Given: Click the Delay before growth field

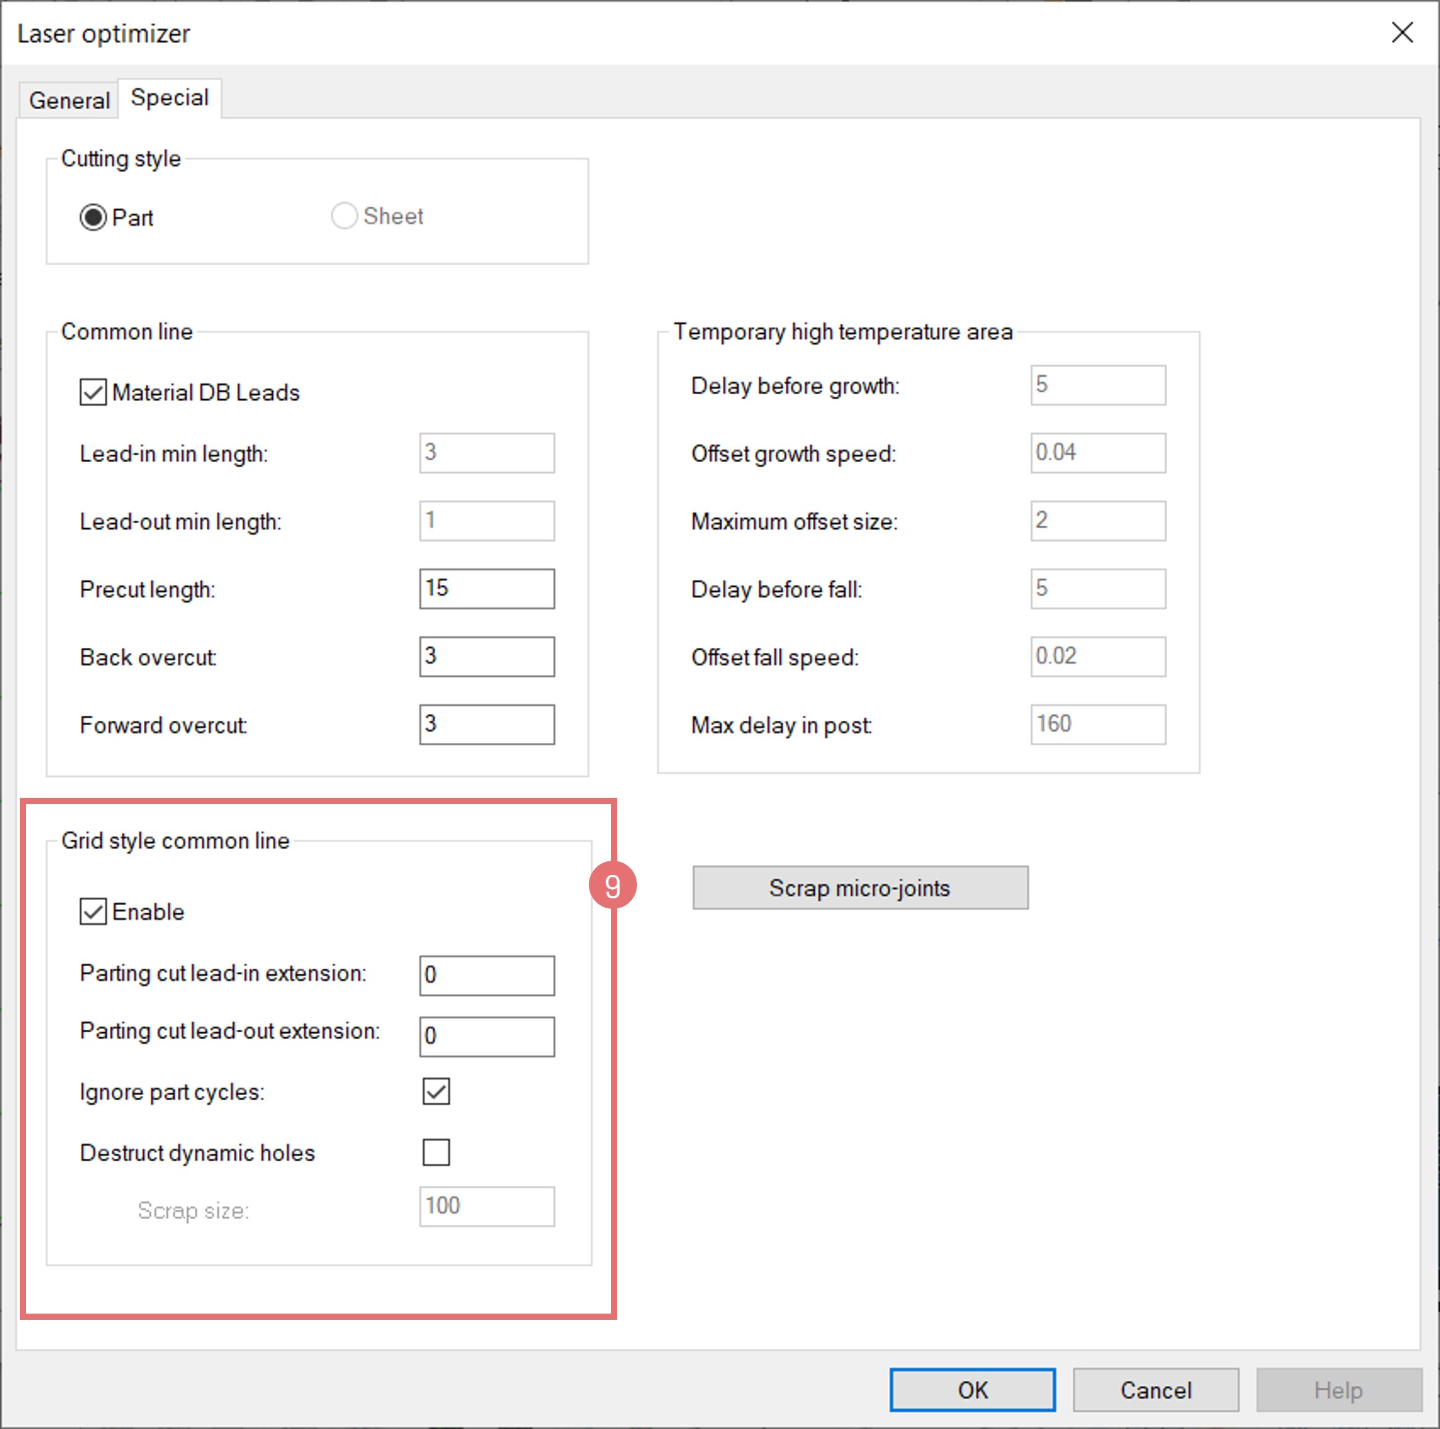Looking at the screenshot, I should pyautogui.click(x=1098, y=385).
